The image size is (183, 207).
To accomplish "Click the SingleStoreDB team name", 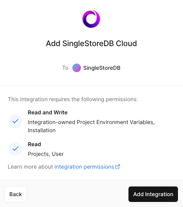I will (102, 68).
